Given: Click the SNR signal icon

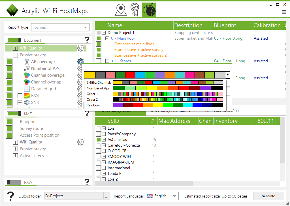Looking at the screenshot, I should (x=27, y=102).
